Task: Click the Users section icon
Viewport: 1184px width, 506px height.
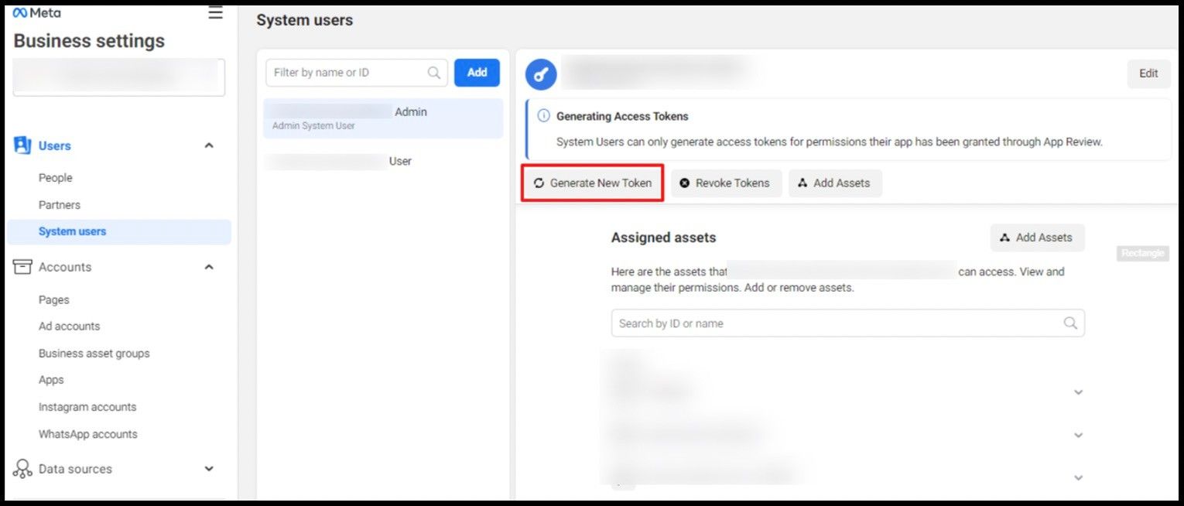Action: tap(23, 145)
